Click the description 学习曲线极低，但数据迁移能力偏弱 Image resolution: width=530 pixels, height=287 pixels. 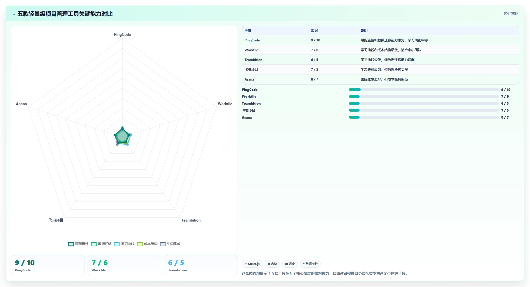point(388,60)
